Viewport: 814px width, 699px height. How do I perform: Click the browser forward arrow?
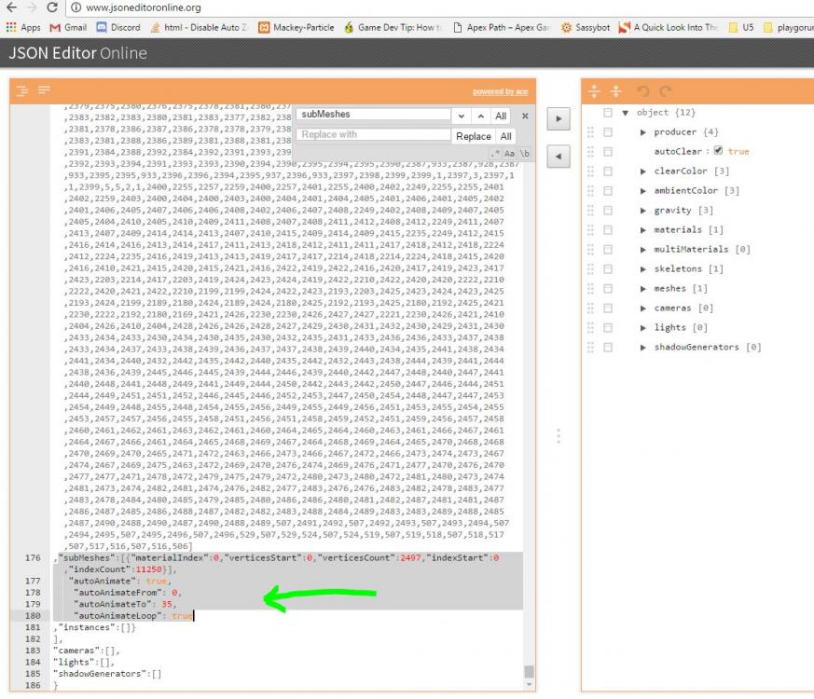point(32,7)
